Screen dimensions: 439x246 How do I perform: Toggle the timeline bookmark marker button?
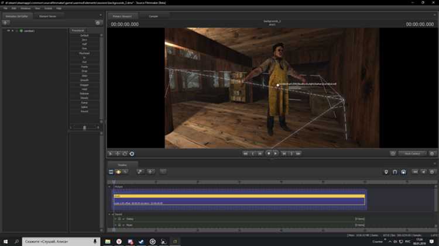tap(386, 172)
